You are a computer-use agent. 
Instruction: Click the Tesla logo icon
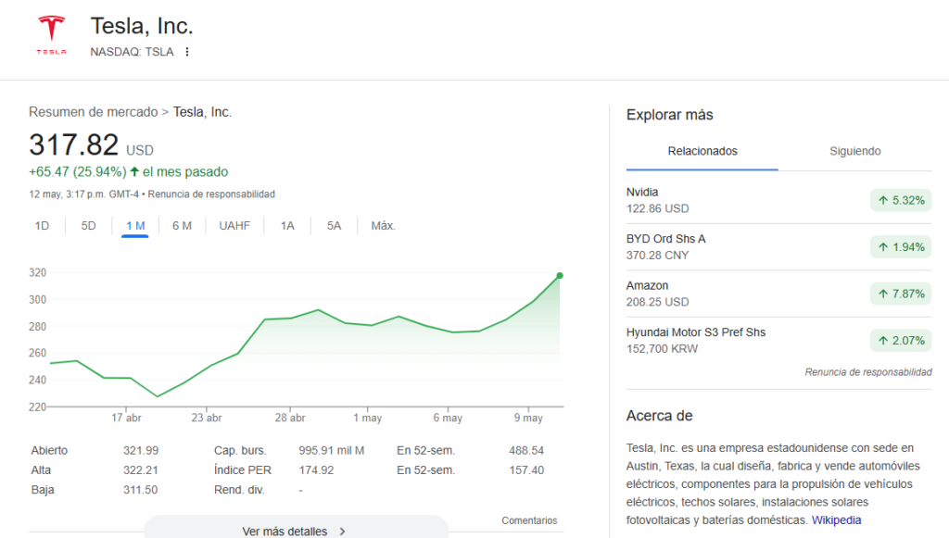[x=52, y=36]
